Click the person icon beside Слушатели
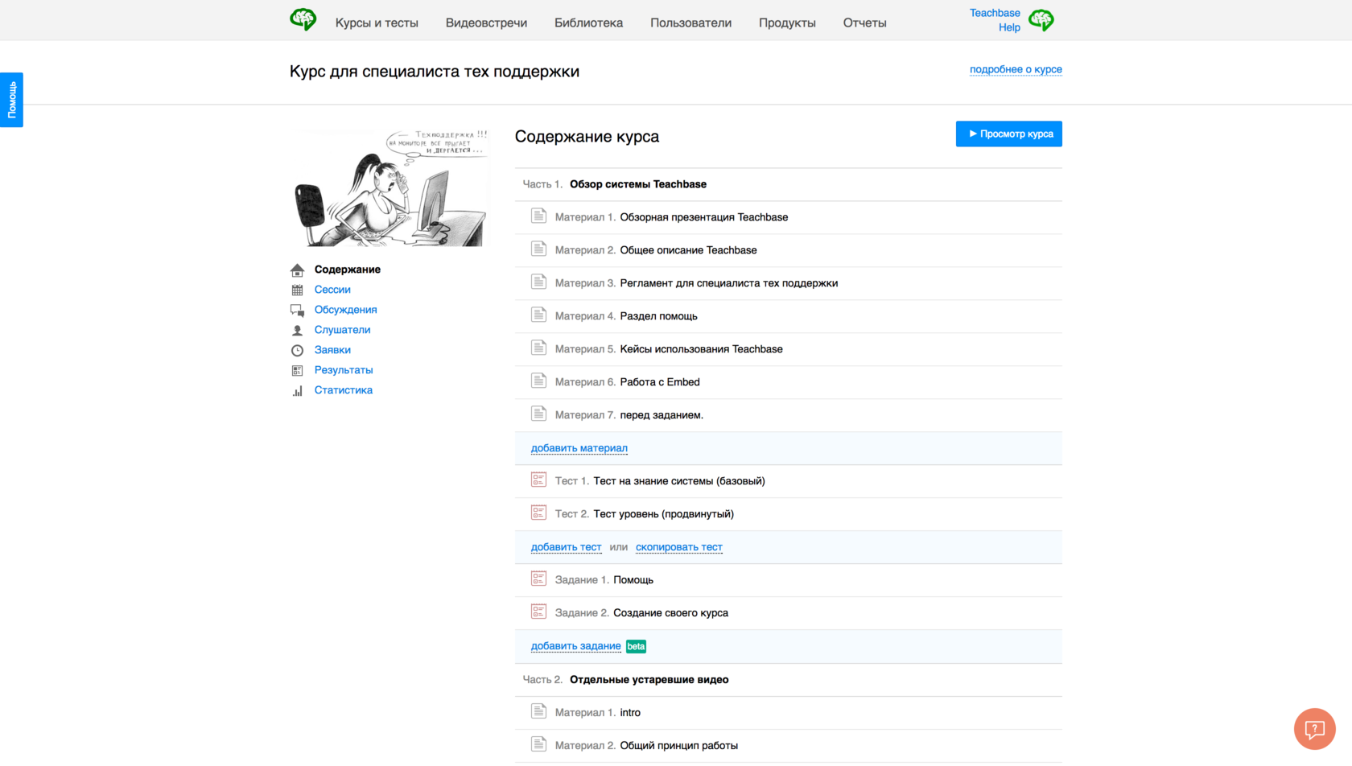This screenshot has height=766, width=1352. 297,330
